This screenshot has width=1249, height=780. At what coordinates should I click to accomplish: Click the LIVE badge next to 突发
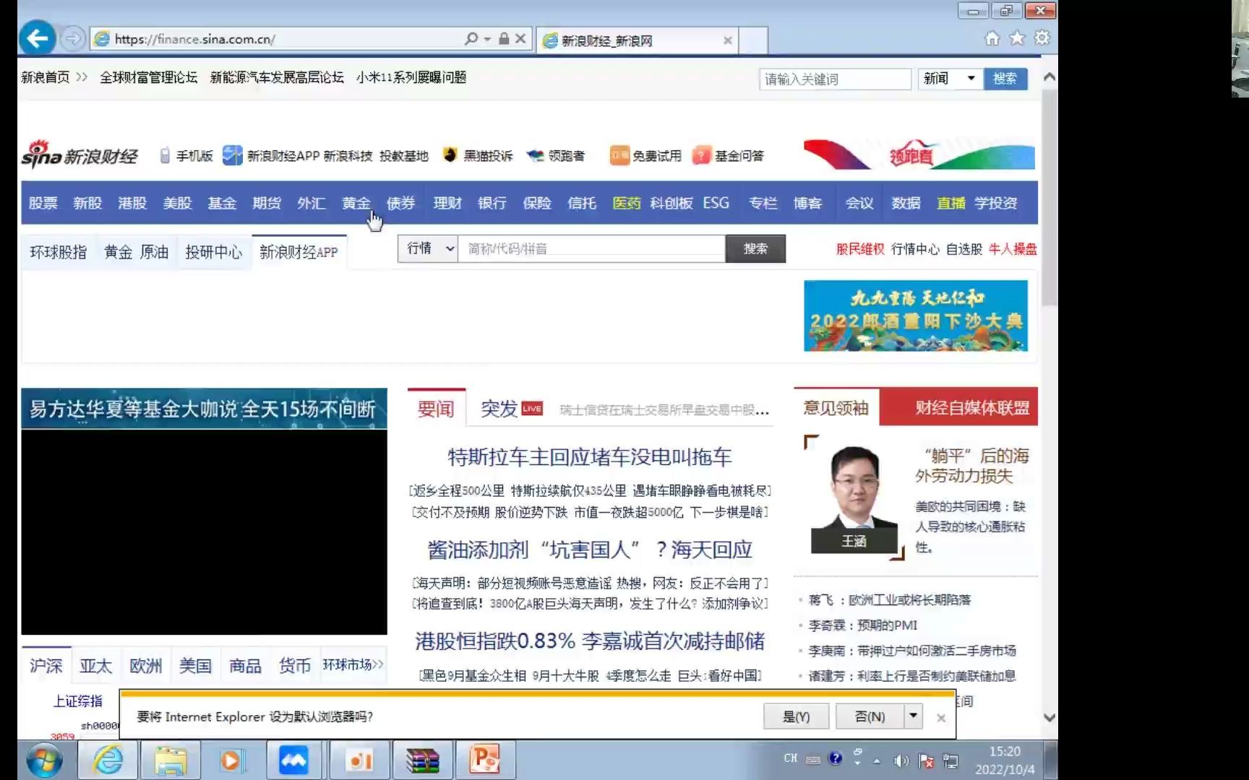click(x=532, y=409)
